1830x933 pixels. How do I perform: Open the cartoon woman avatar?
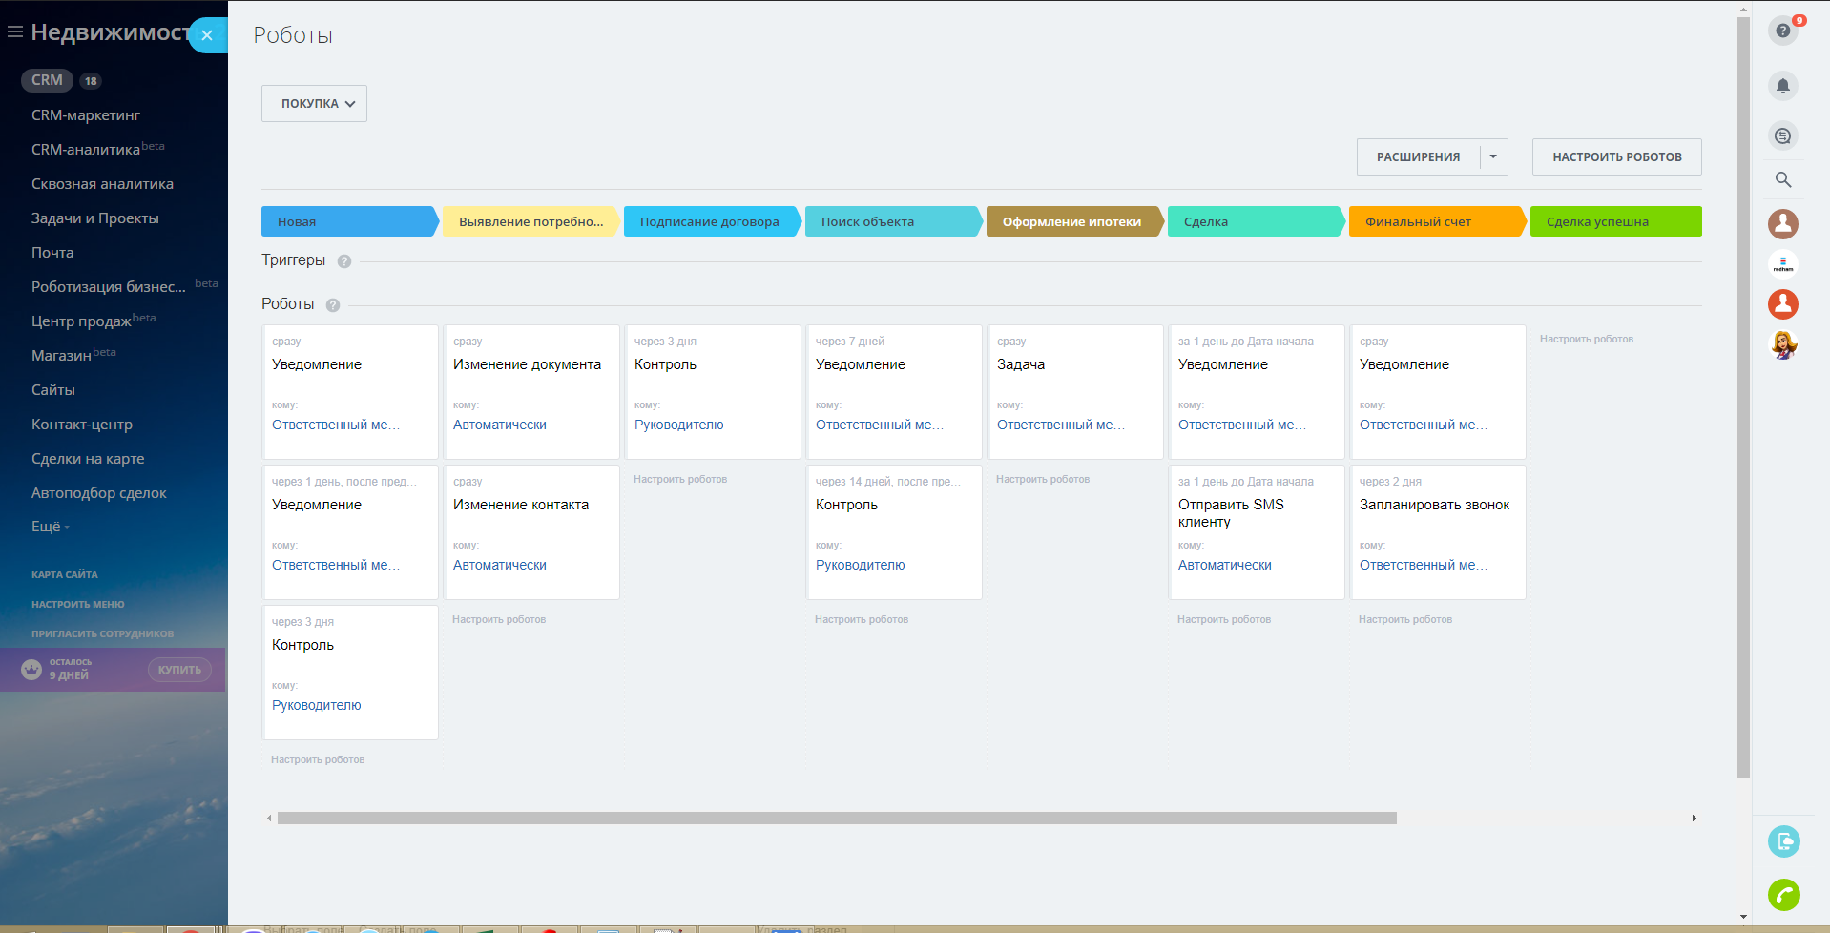click(x=1782, y=344)
